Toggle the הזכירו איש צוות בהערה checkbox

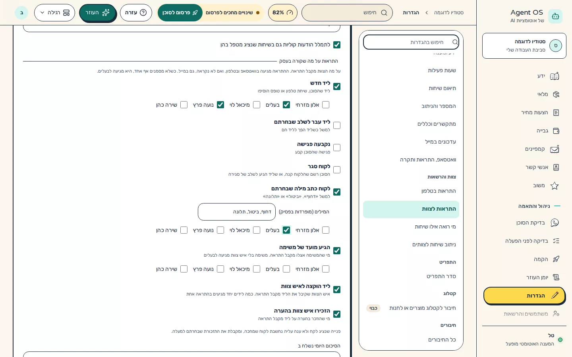337,314
